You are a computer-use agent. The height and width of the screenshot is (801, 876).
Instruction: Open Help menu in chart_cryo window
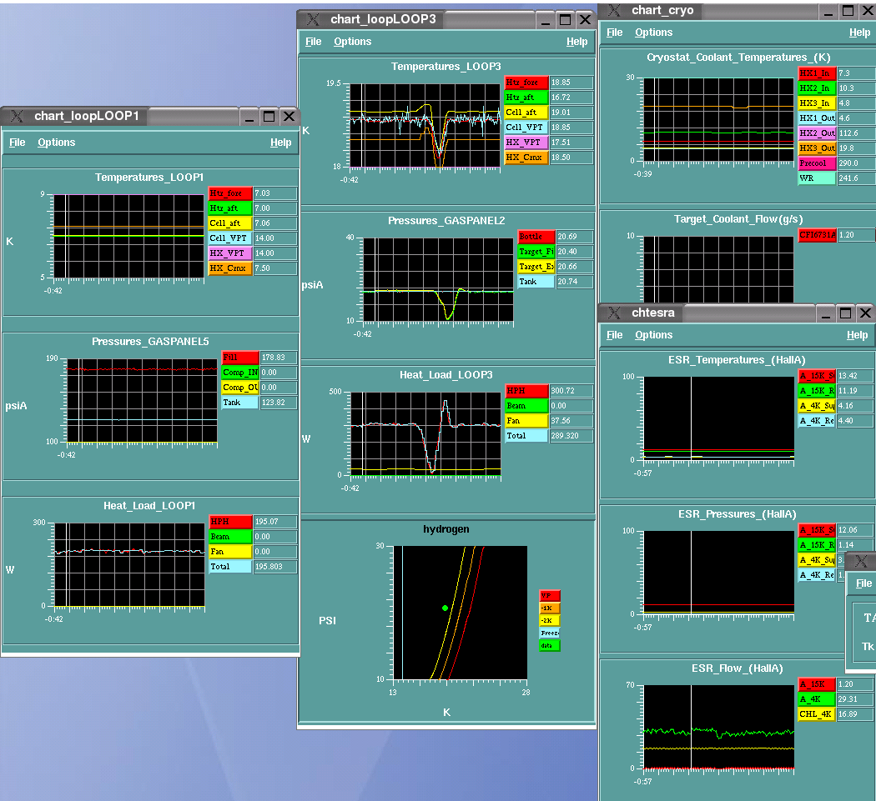point(859,33)
